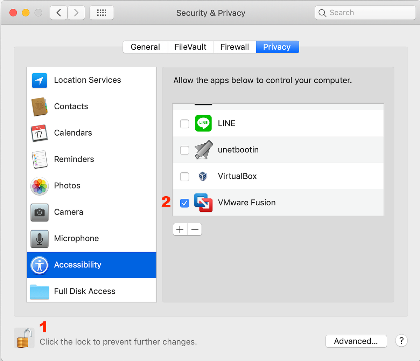This screenshot has width=420, height=361.
Task: Switch to the Firewall tab
Action: click(234, 47)
